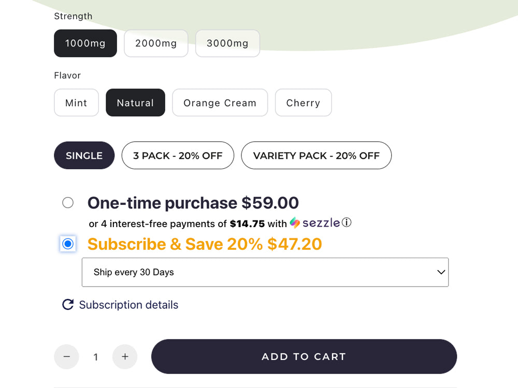Open the Sezzle info icon
The height and width of the screenshot is (388, 518).
point(347,222)
